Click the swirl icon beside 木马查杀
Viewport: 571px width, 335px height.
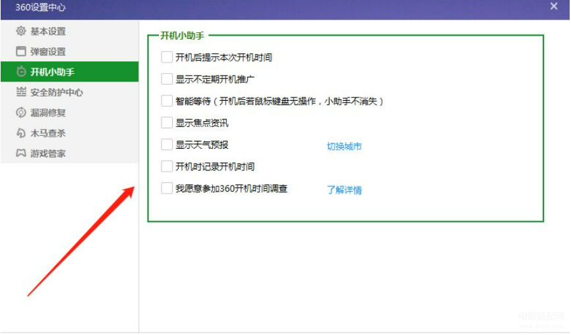(x=21, y=133)
